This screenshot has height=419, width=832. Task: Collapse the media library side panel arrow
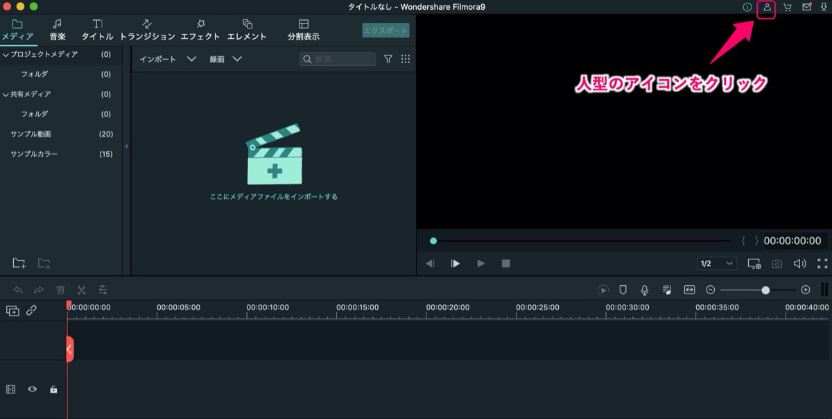(x=126, y=146)
